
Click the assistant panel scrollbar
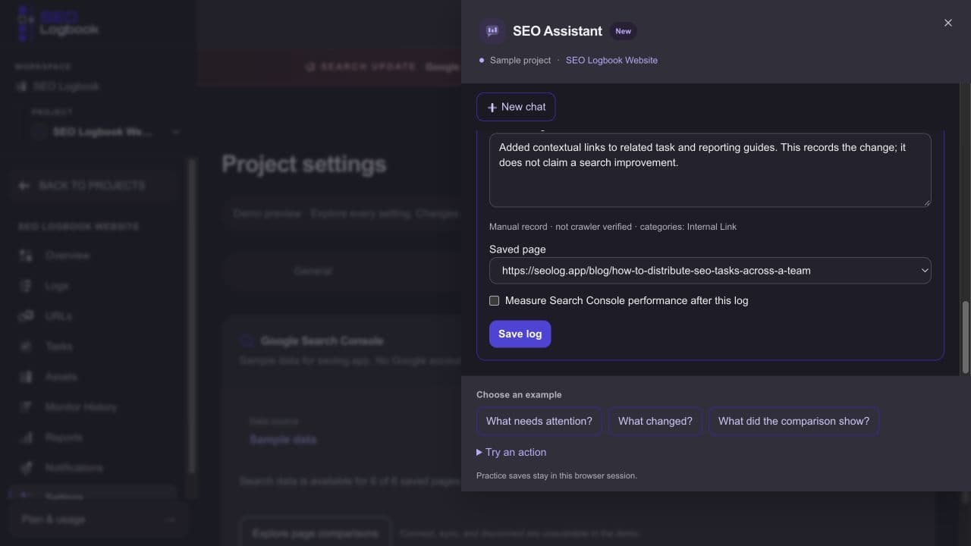(966, 337)
